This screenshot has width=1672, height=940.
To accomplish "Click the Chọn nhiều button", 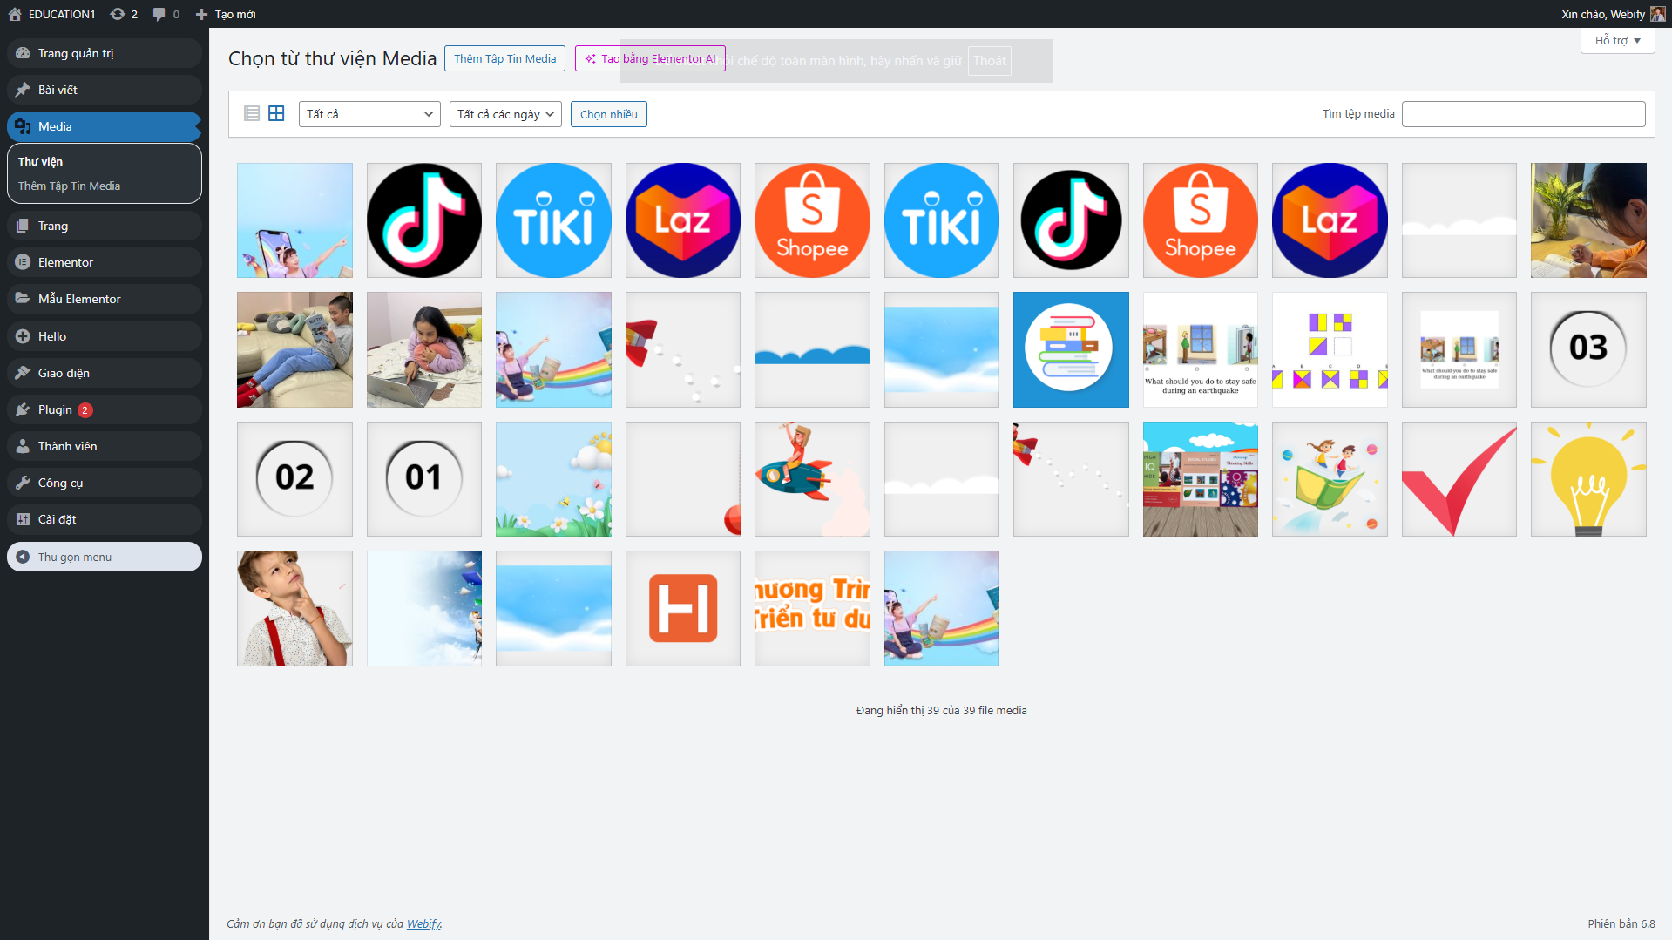I will 608,114.
